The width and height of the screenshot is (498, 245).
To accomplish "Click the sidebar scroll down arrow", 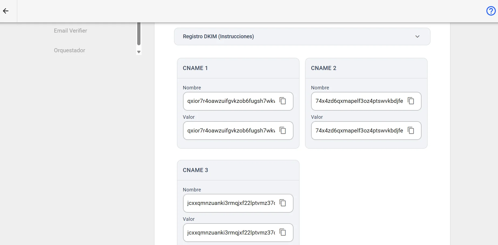I will click(139, 52).
